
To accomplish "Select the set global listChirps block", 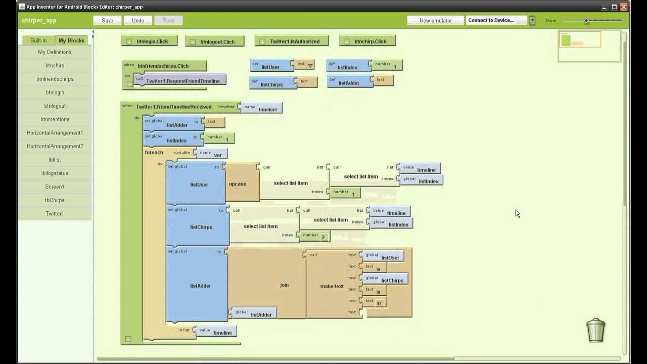I will tap(198, 226).
